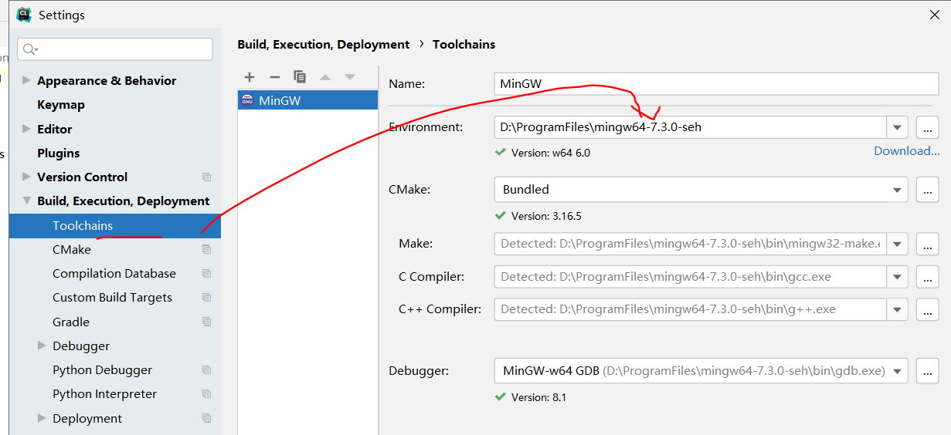
Task: Open the CMake Bundled dropdown
Action: pyautogui.click(x=897, y=189)
